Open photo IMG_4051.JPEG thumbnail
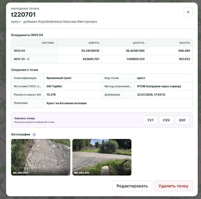 coord(41,157)
